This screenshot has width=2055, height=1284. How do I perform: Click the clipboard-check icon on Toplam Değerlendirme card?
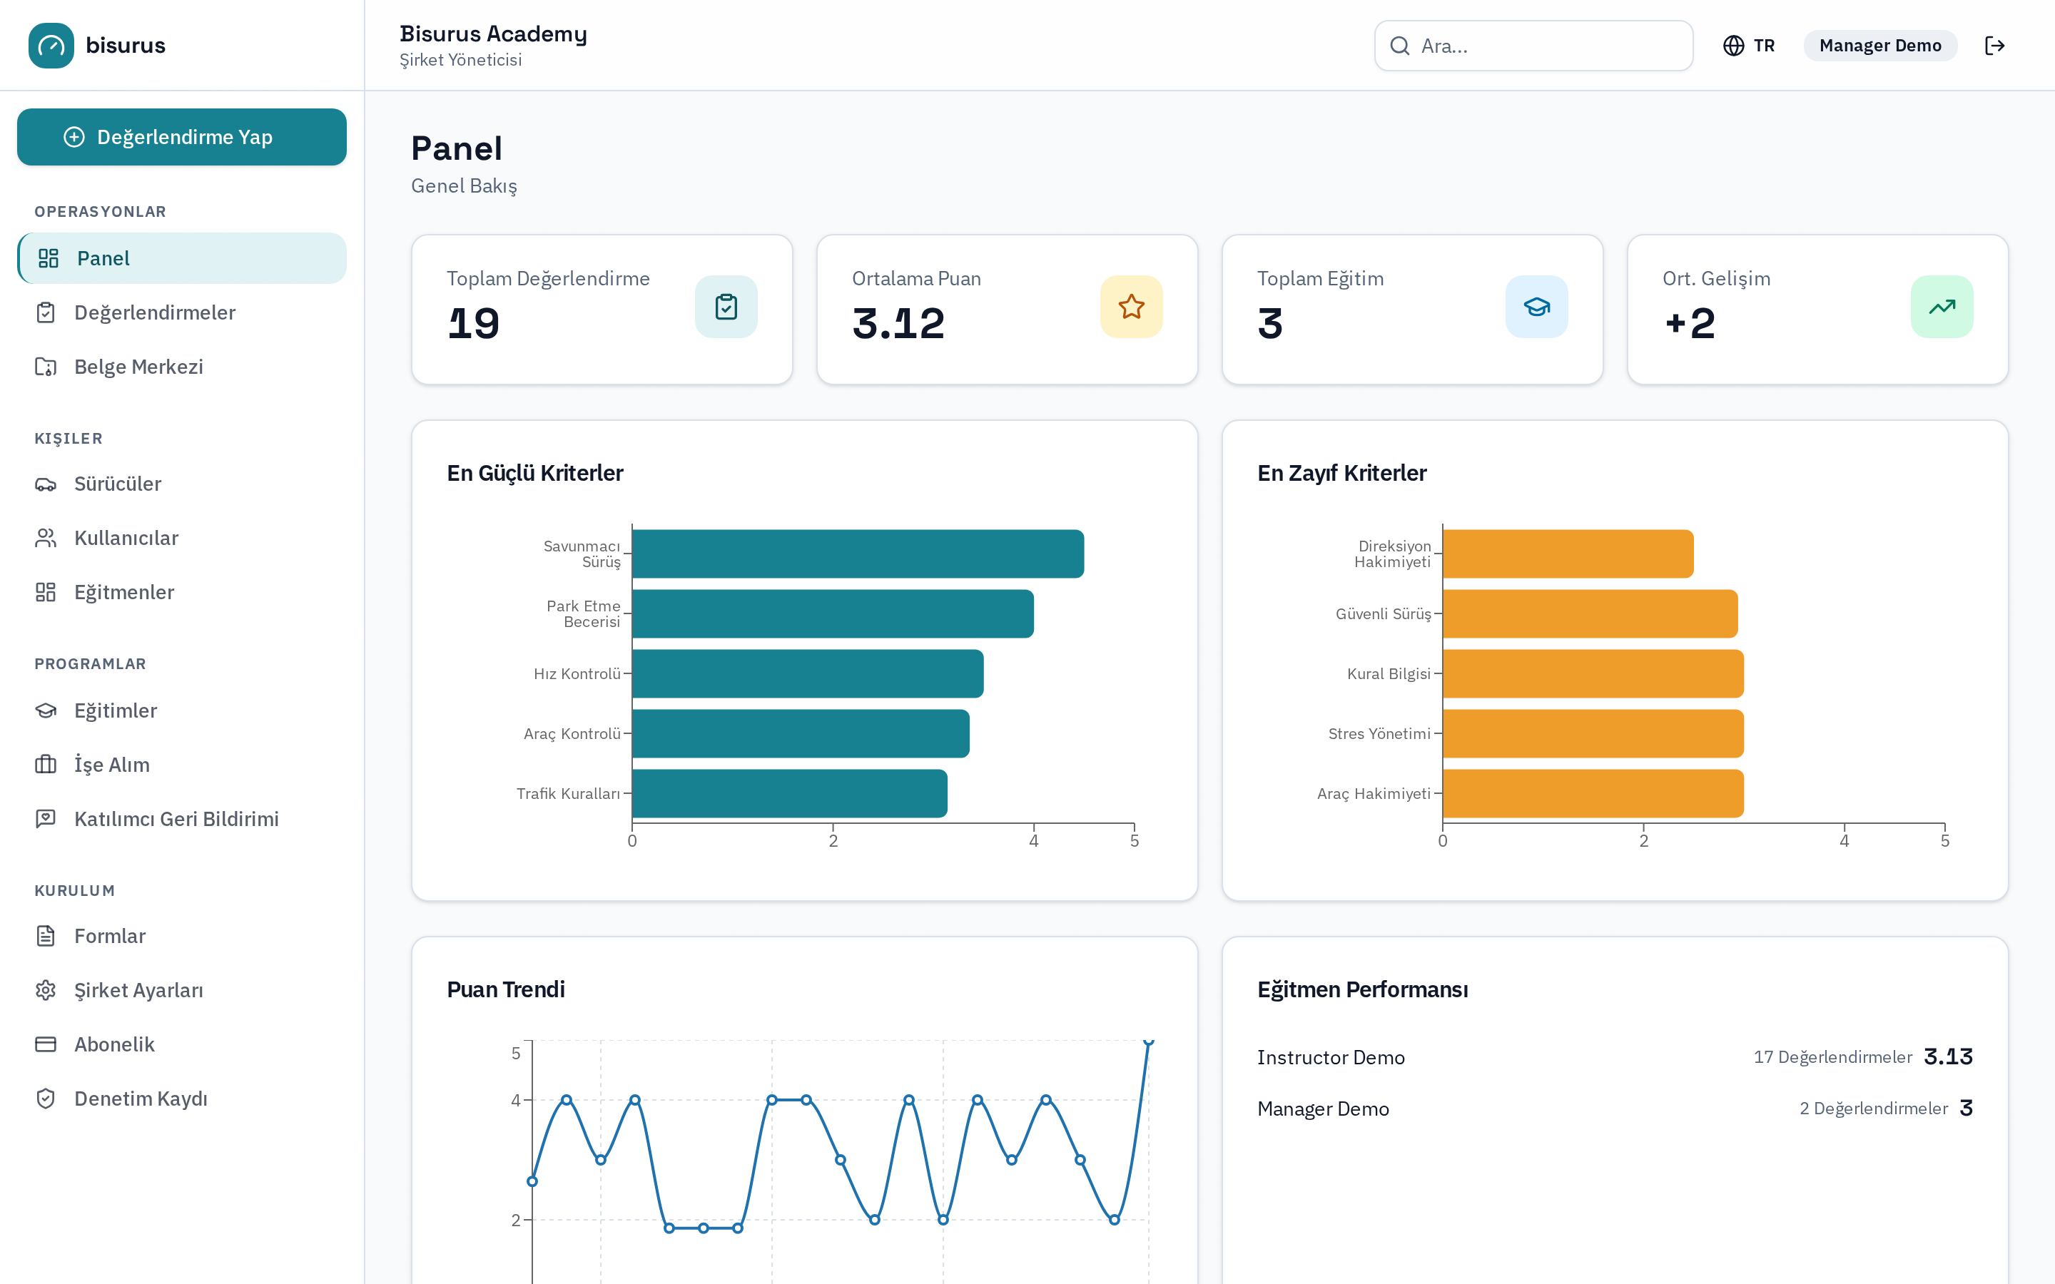726,307
